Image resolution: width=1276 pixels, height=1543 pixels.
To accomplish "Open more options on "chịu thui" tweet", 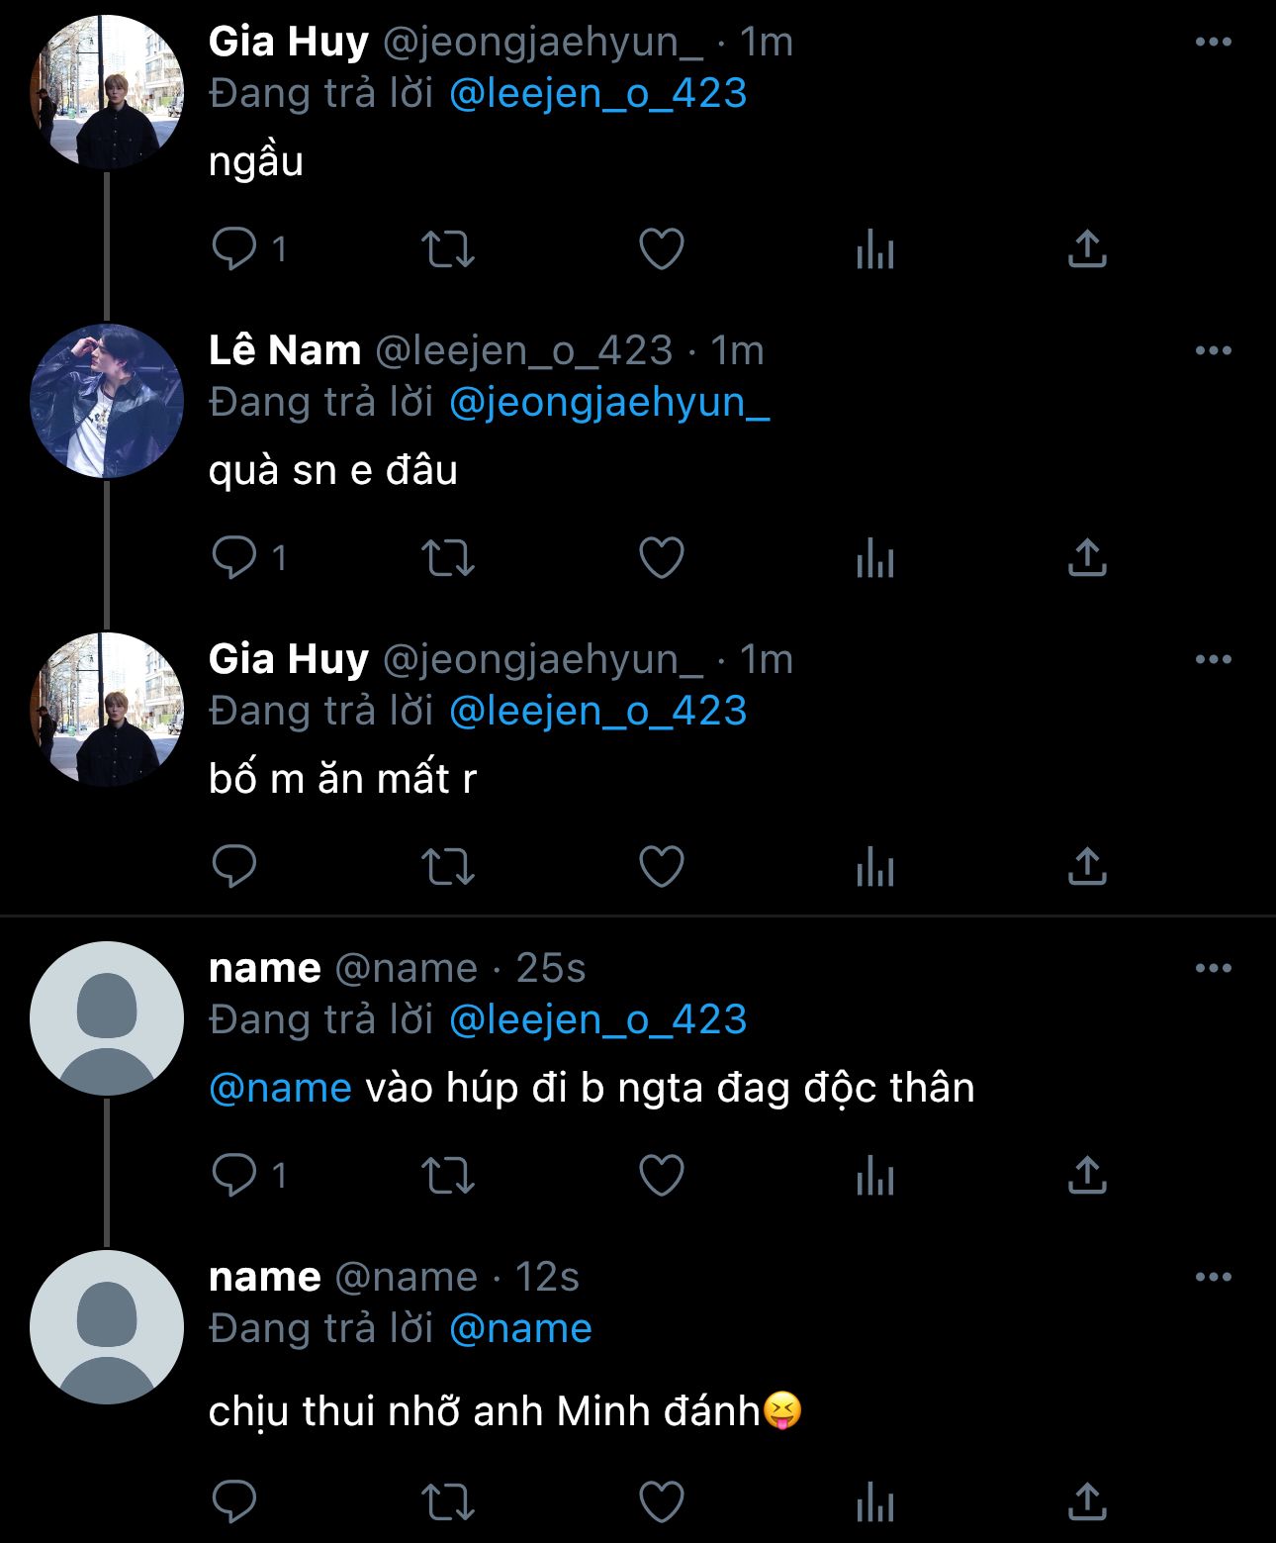I will tap(1213, 1278).
